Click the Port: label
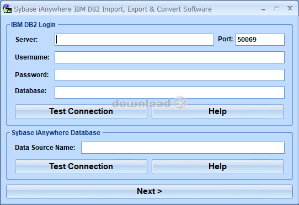Screen dimensions: 299x205 [x=226, y=39]
